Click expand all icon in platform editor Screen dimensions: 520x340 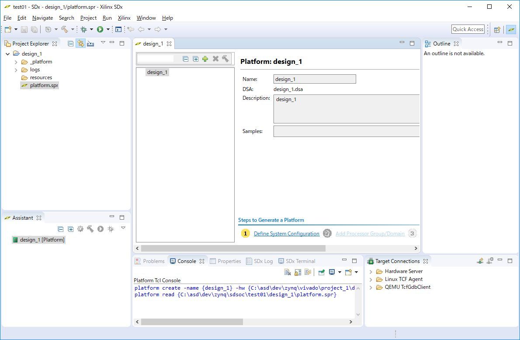click(195, 59)
